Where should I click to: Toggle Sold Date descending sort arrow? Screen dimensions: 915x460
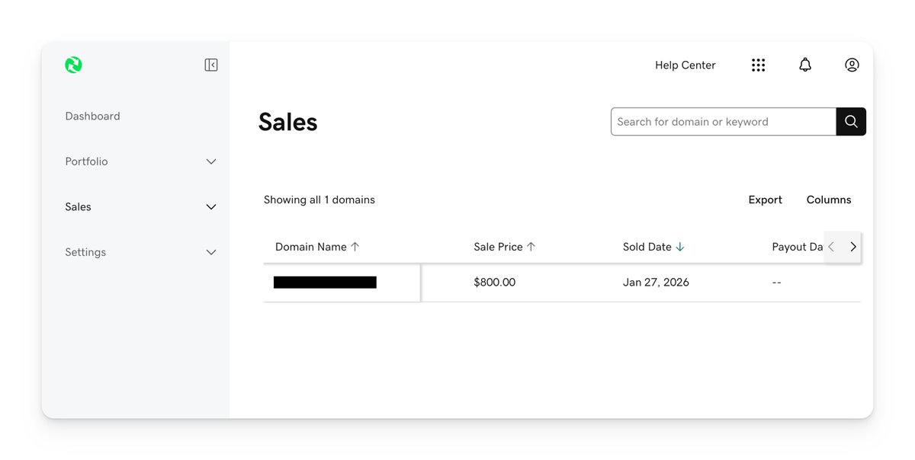coord(680,247)
